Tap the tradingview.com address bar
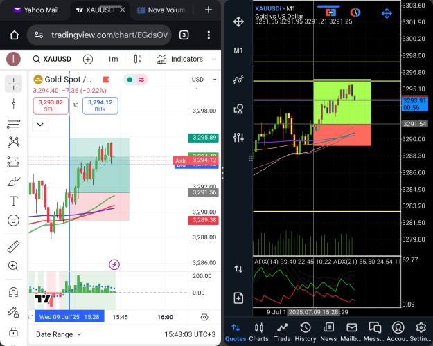 (99, 35)
